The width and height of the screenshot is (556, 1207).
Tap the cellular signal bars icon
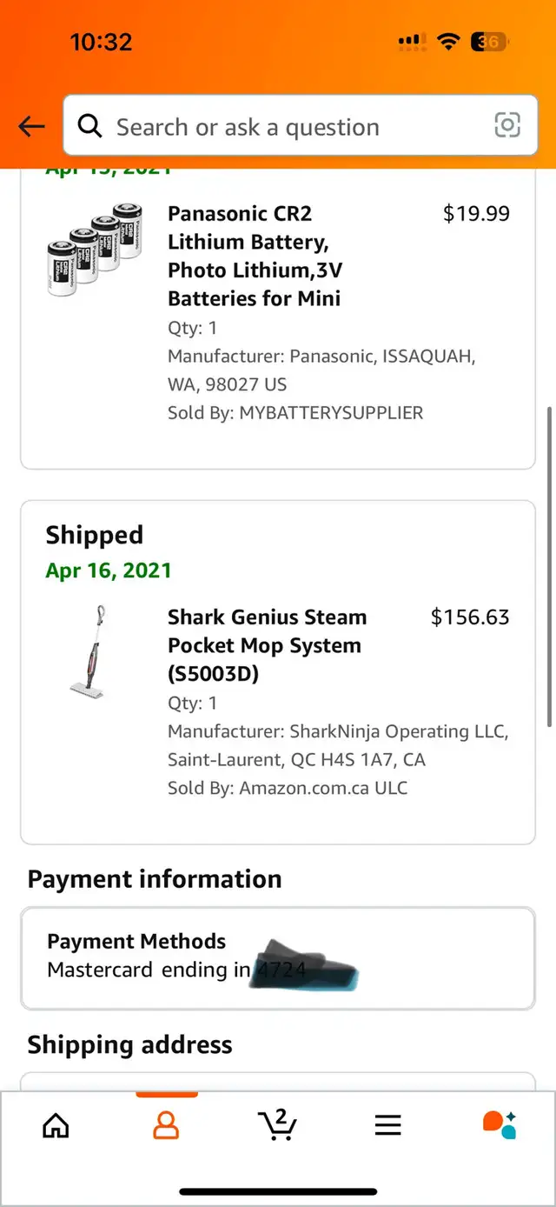click(411, 42)
